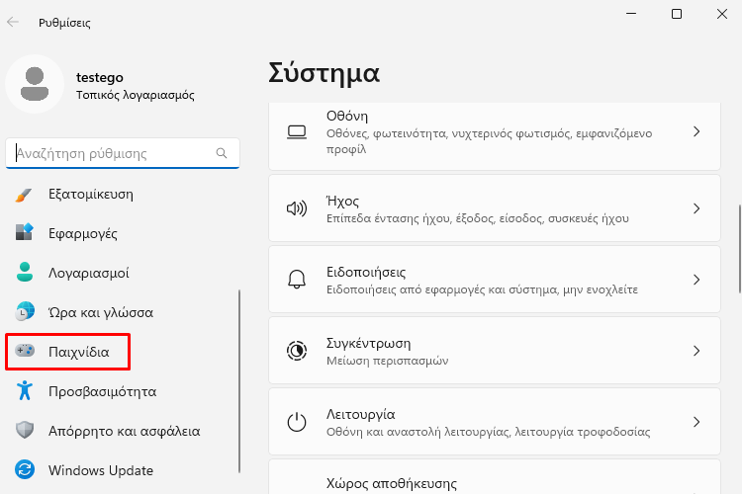Viewport: 742px width, 494px height.
Task: Expand the Ειδοποιήσεις row chevron
Action: coord(696,280)
